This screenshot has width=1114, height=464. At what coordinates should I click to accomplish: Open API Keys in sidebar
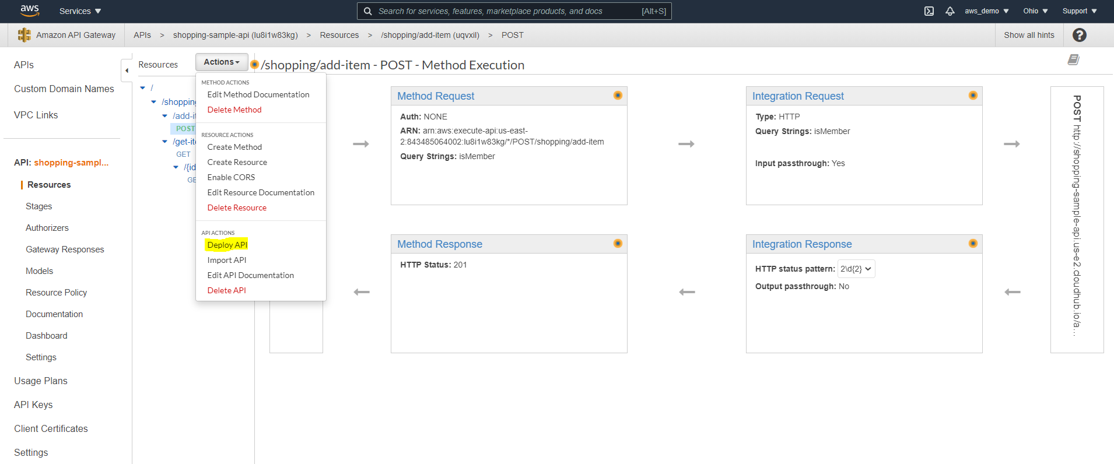(x=33, y=405)
